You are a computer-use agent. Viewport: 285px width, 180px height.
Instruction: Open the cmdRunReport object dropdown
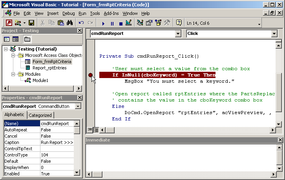pyautogui.click(x=178, y=34)
